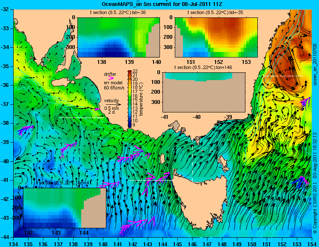Image resolution: width=319 pixels, height=247 pixels.
Task: Click '141' on the bottom longitude axis
Action: tap(118, 244)
